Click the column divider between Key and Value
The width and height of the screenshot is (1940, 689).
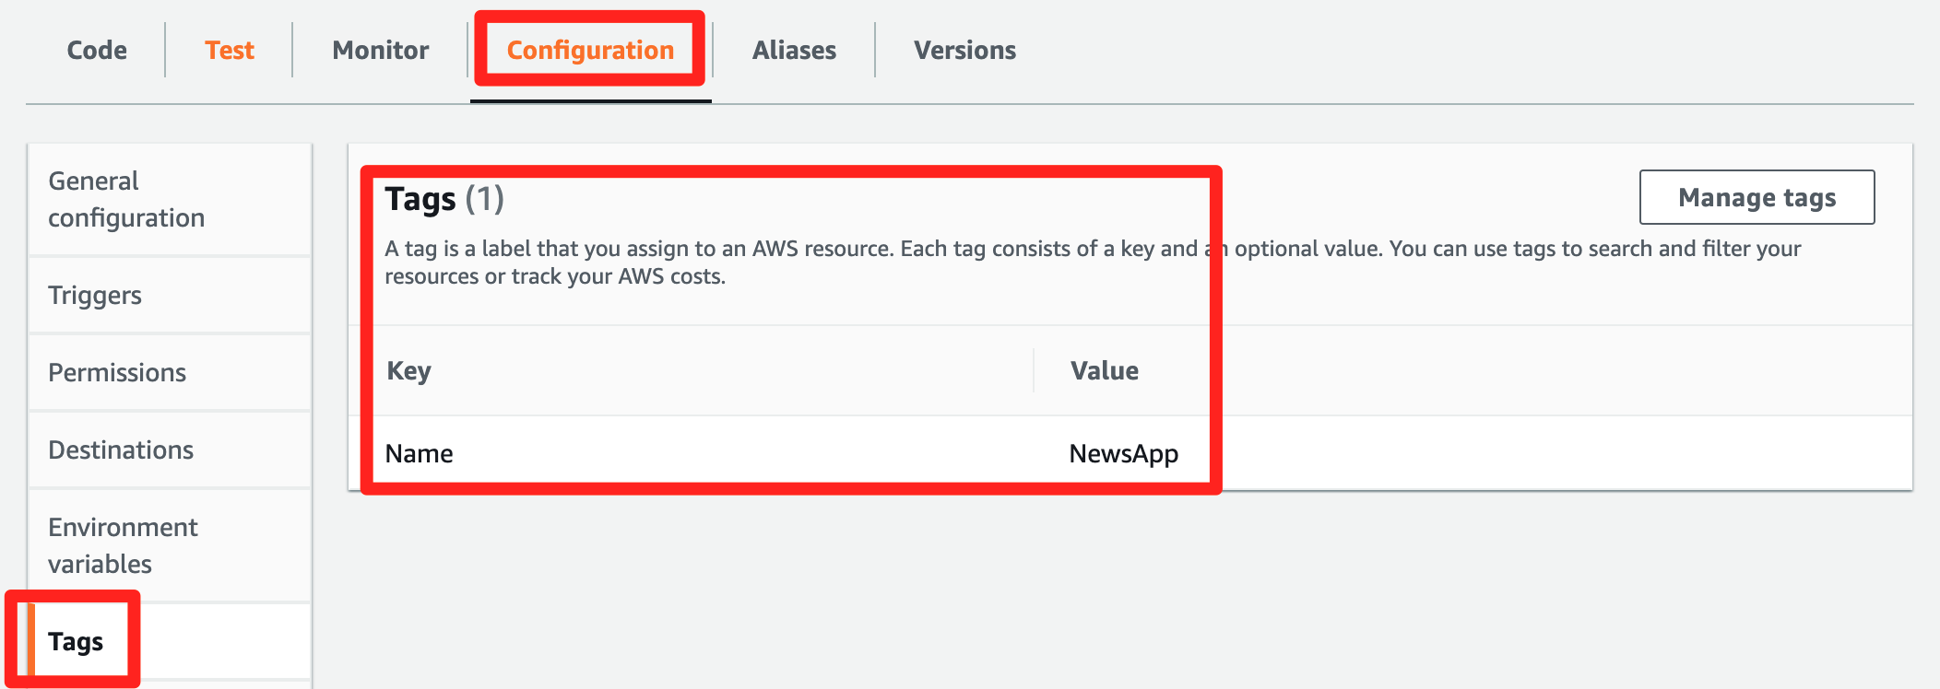pos(1034,370)
